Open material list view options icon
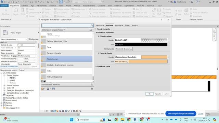Image resolution: width=219 pixels, height=123 pixels. click(91, 30)
